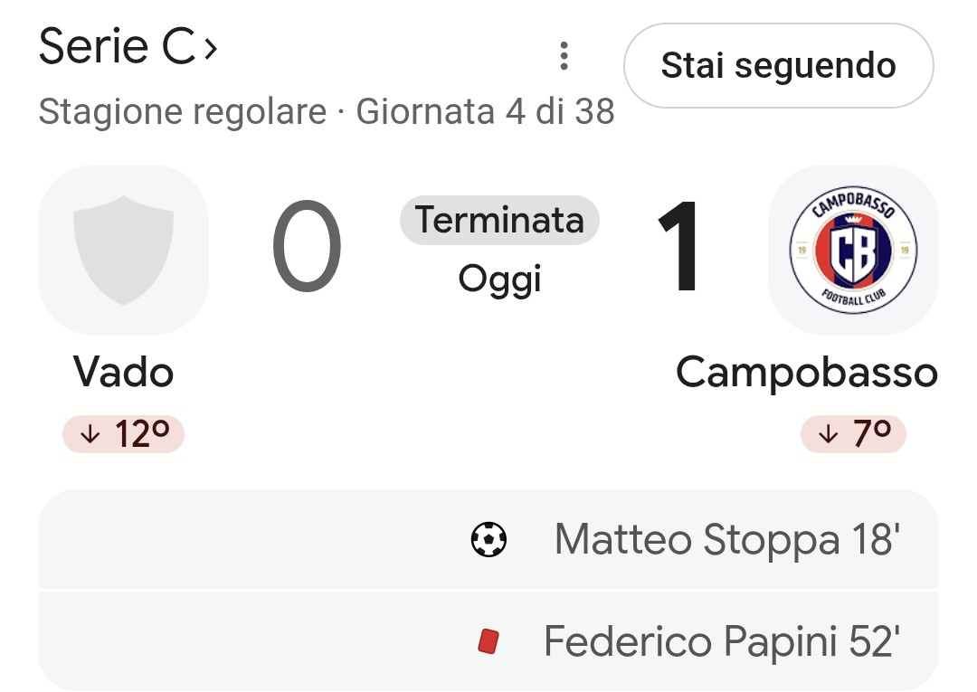
Task: Open the three-dot more options menu
Action: pyautogui.click(x=564, y=56)
